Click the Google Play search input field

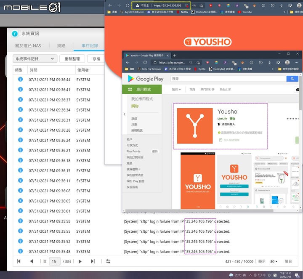click(229, 79)
